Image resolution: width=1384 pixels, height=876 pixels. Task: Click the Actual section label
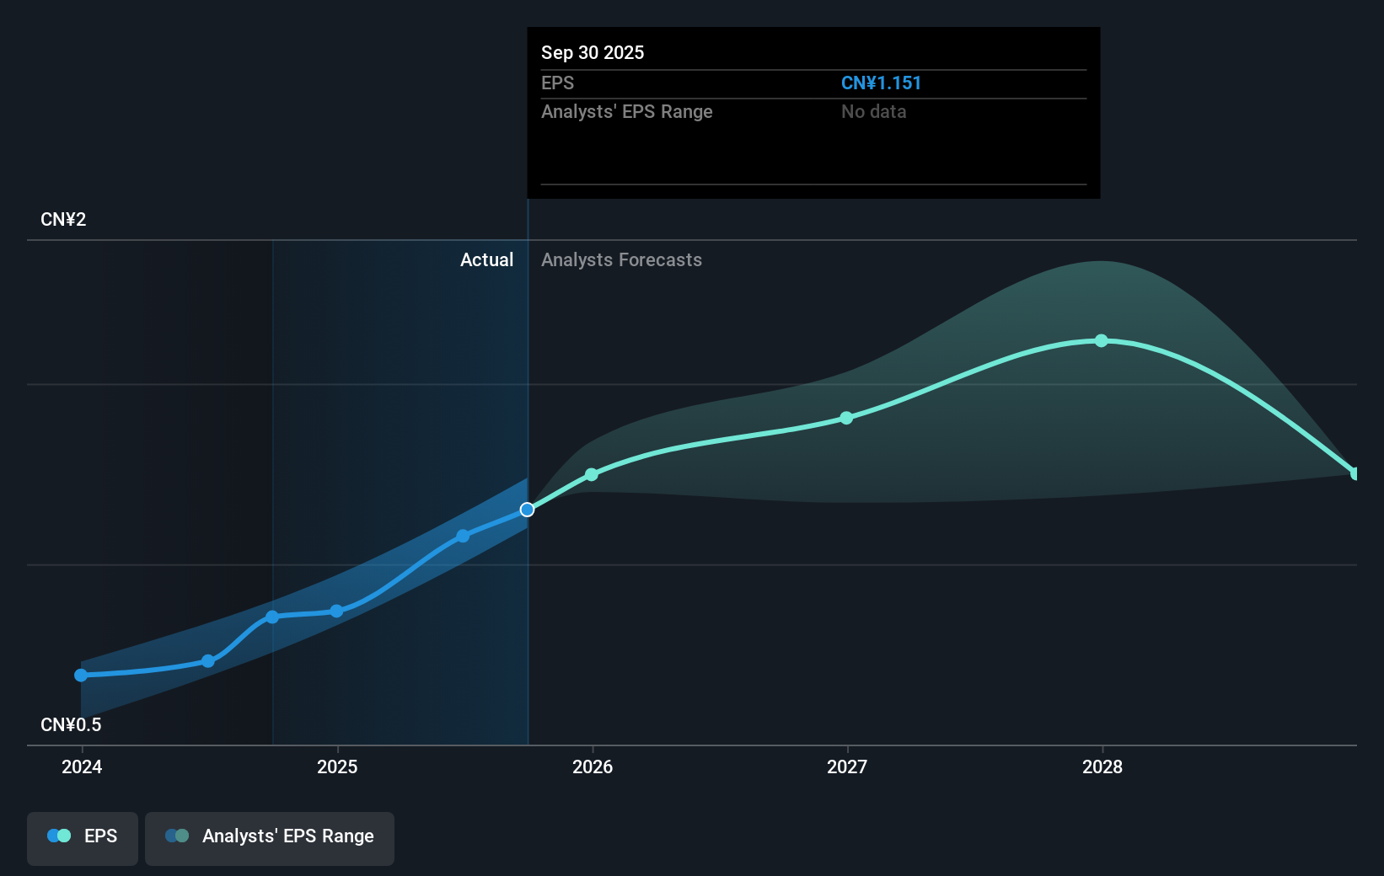(486, 260)
